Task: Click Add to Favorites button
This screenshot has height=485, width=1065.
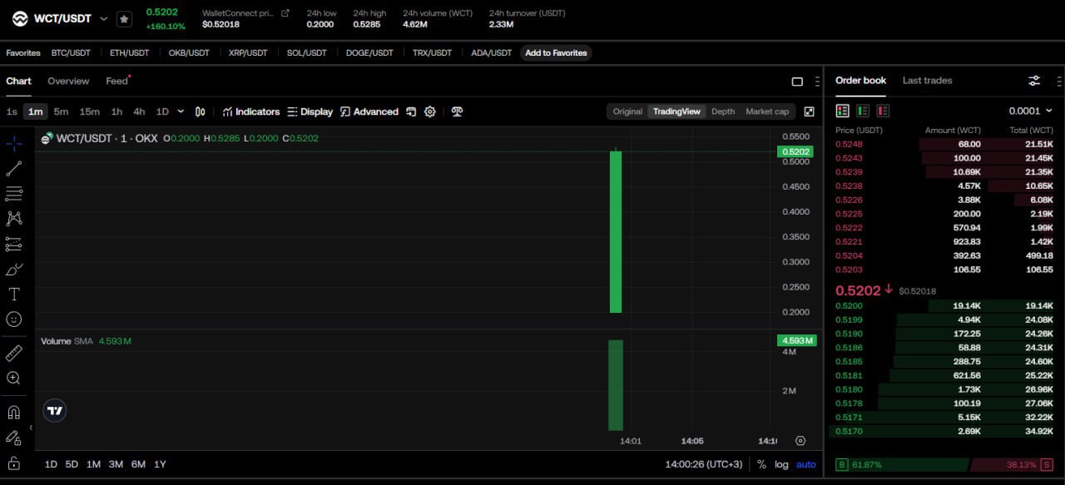Action: point(556,52)
